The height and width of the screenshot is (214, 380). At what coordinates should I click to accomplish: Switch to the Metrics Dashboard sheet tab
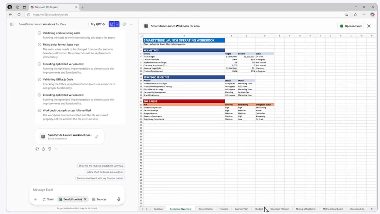(x=333, y=209)
